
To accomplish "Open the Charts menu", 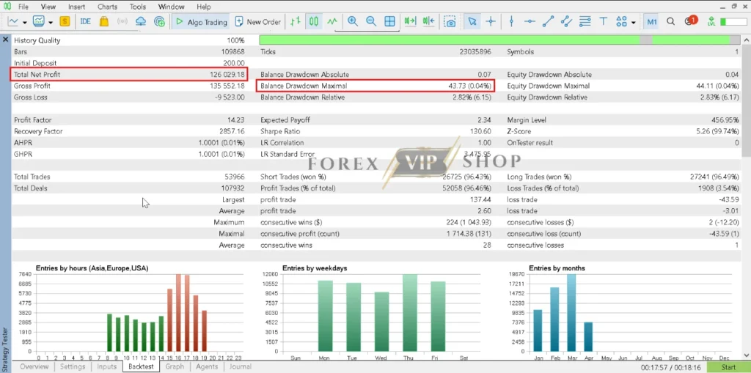I will (x=107, y=7).
